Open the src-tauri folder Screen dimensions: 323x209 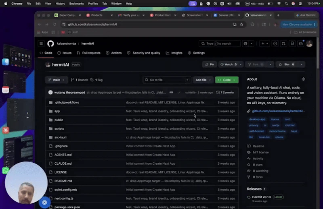[x=60, y=137]
